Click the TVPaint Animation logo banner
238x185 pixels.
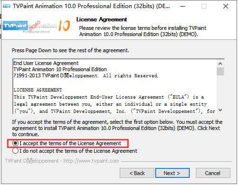[30, 27]
